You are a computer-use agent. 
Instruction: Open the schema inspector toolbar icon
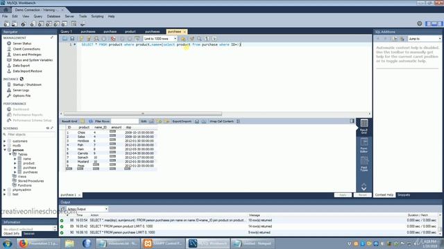point(24,24)
